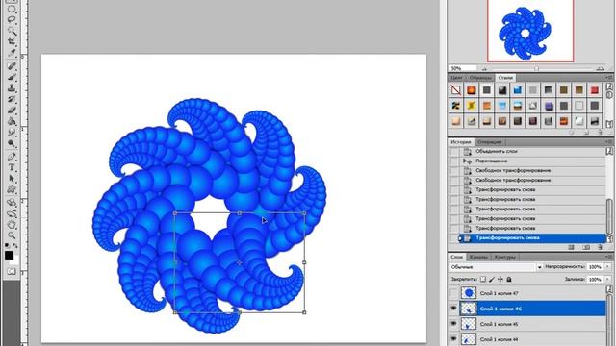This screenshot has height=346, width=616.
Task: Select the Hand tool
Action: (12, 225)
